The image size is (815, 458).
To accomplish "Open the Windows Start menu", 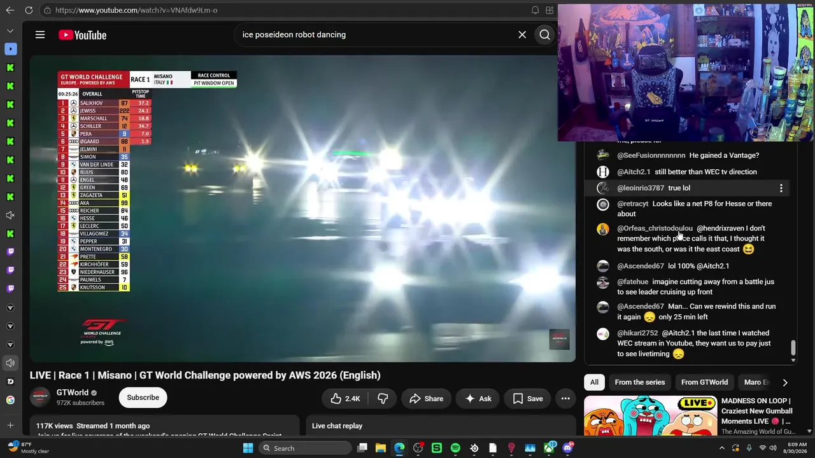I will (x=248, y=448).
